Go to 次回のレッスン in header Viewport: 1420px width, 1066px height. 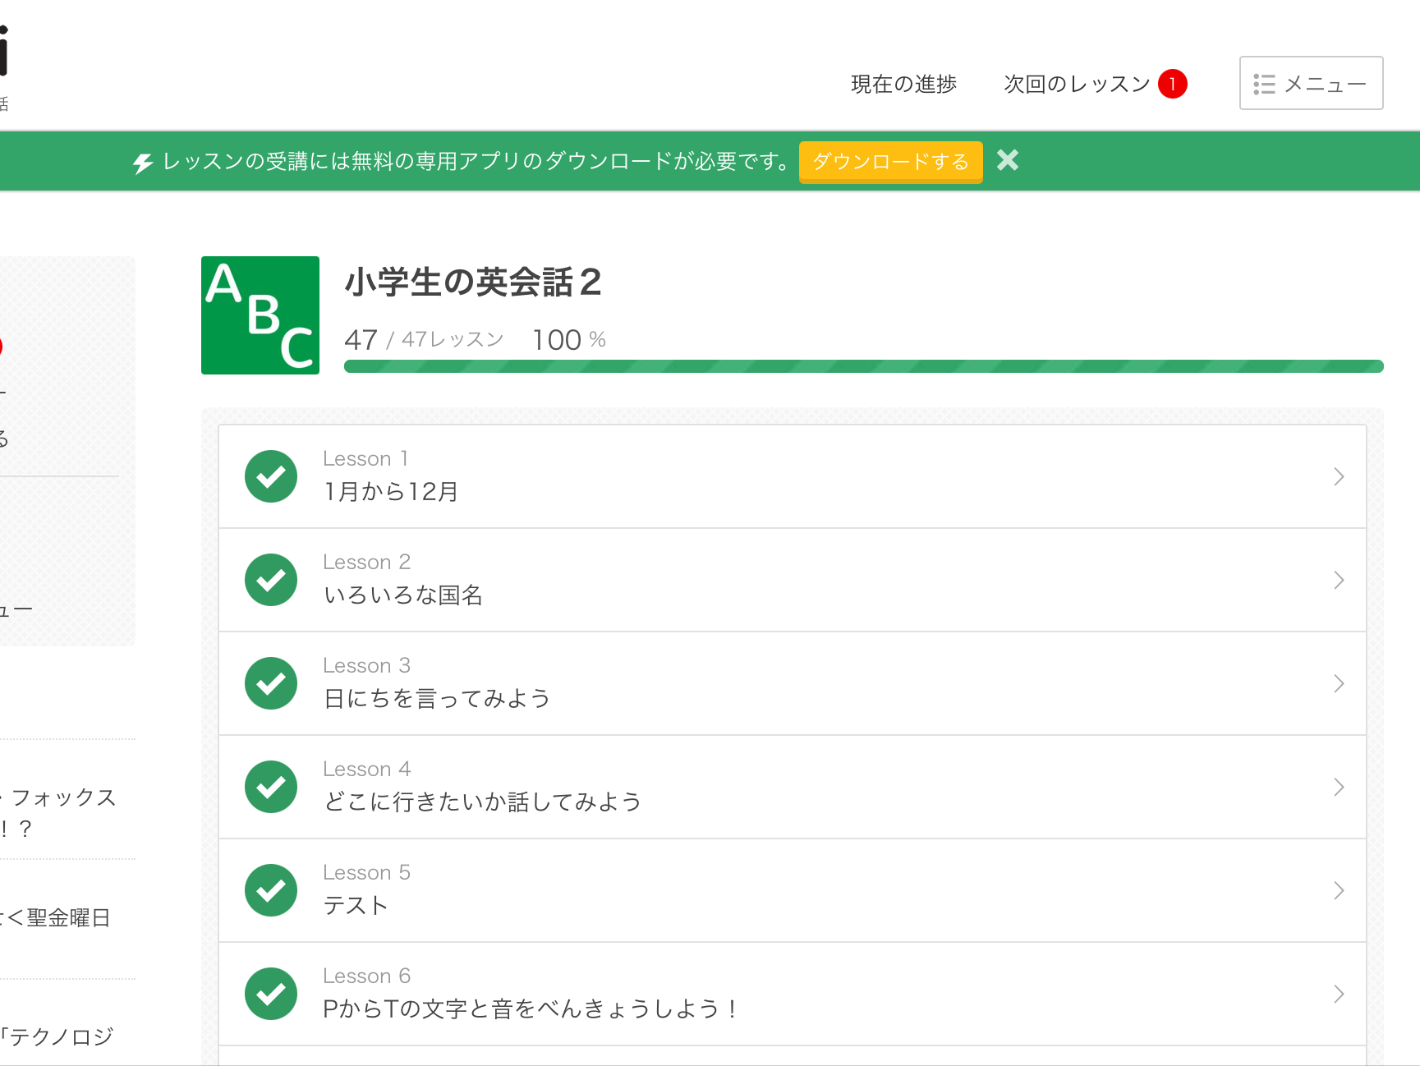pos(1076,84)
